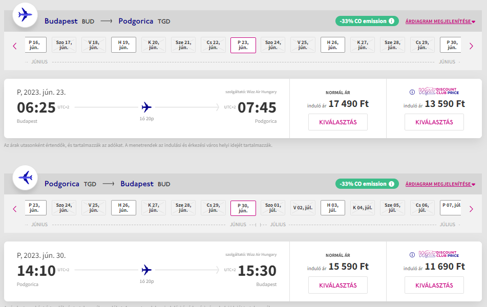Click info icon beside return Wizz Discount Club
The height and width of the screenshot is (307, 487).
pos(412,255)
